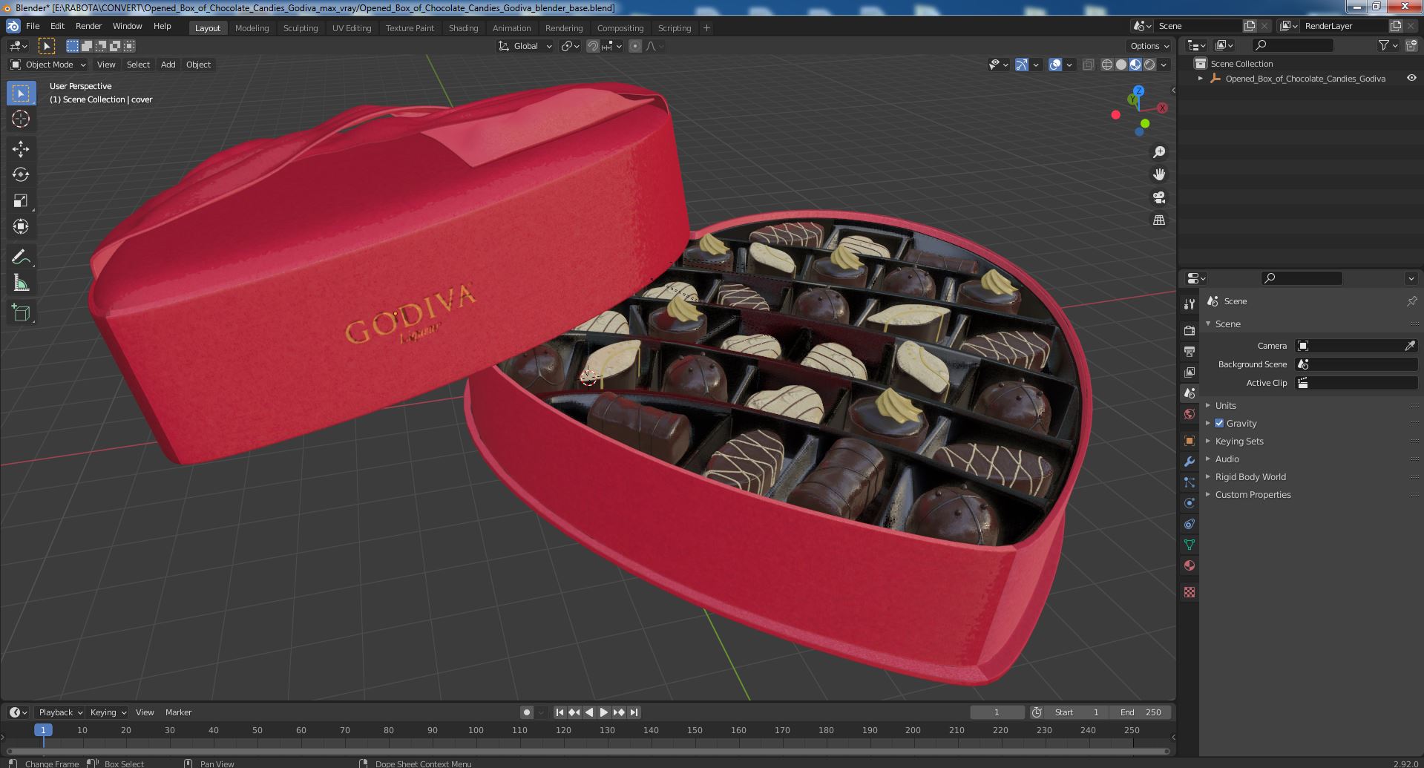Image resolution: width=1424 pixels, height=768 pixels.
Task: Open the Object Mode dropdown
Action: [x=48, y=65]
